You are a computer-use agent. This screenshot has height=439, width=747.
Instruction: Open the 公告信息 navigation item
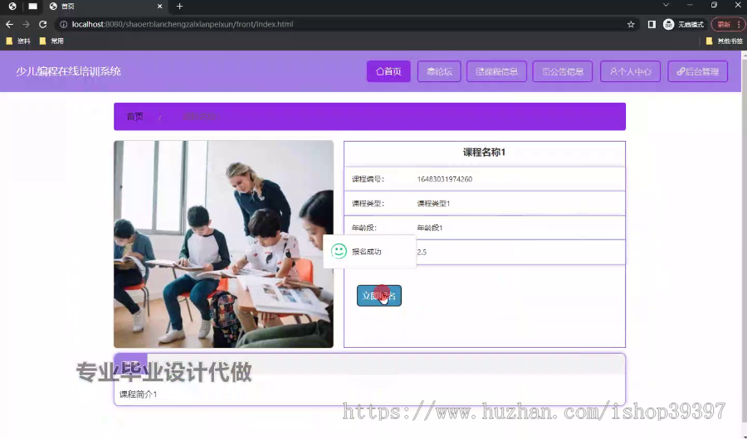click(563, 71)
